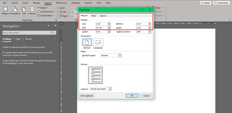The image size is (232, 113).
Task: Open the Apply to dropdown
Action: coord(101,89)
